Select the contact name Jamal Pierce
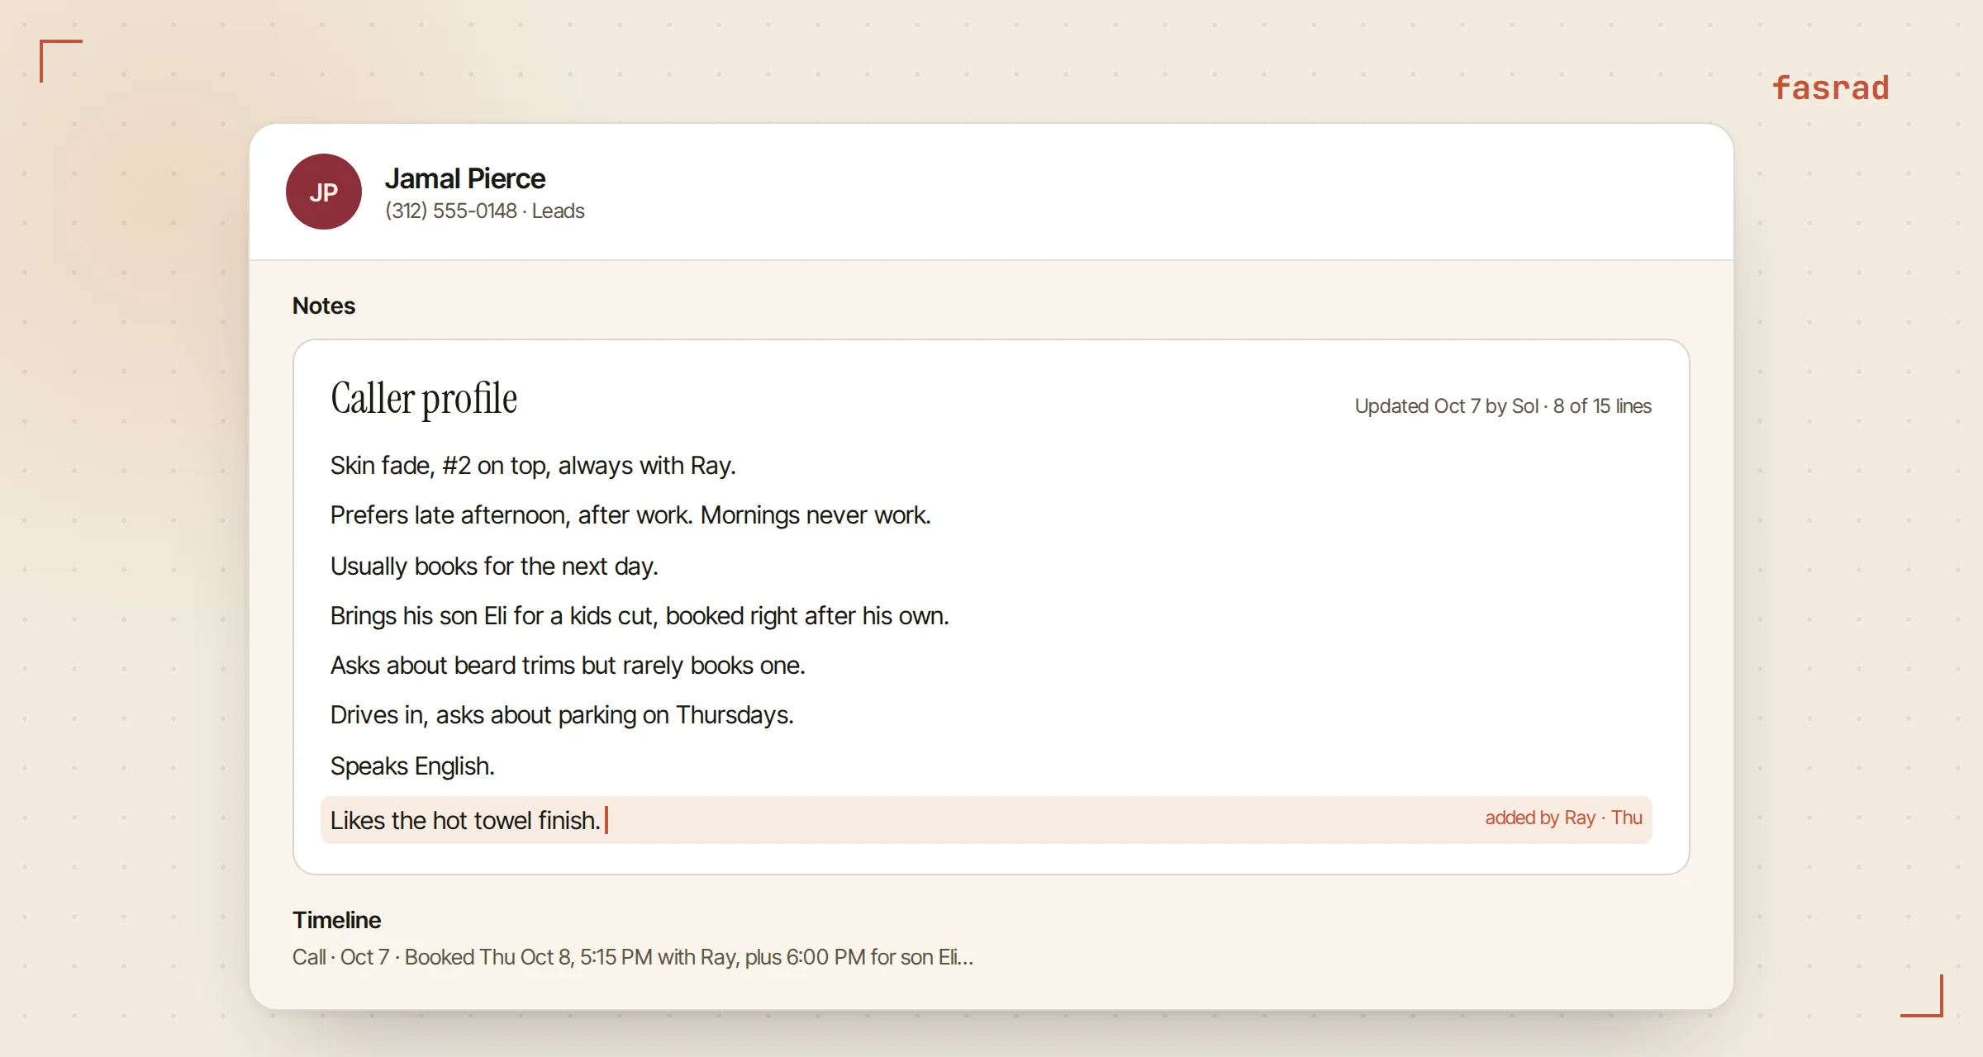 pyautogui.click(x=465, y=178)
